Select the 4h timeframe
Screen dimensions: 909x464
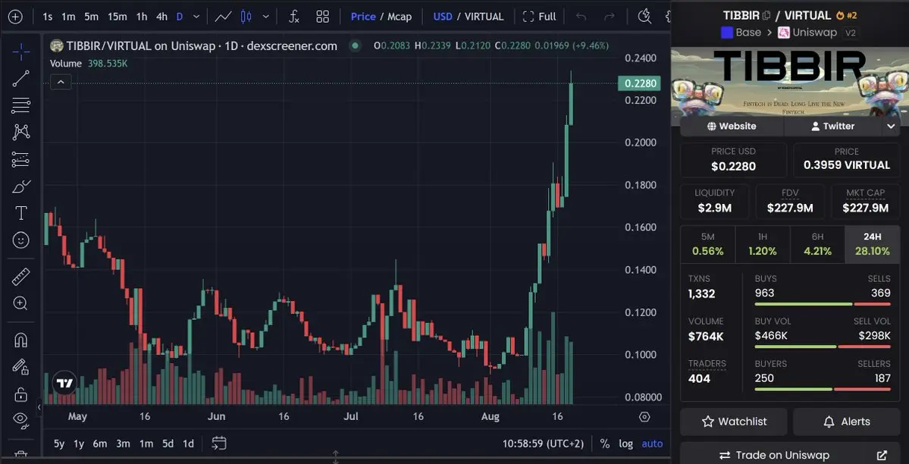coord(161,16)
